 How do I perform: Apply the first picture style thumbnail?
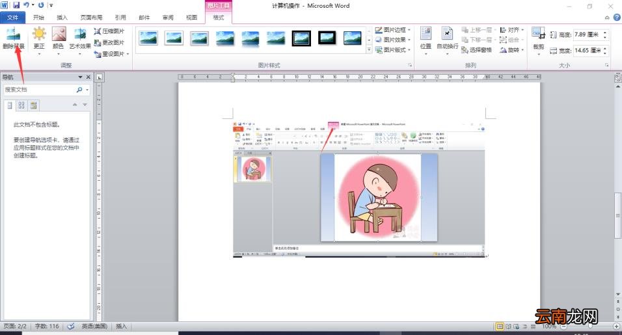pyautogui.click(x=149, y=38)
